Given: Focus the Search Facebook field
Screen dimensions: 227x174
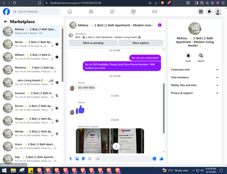Looking at the screenshot, I should tap(36, 11).
